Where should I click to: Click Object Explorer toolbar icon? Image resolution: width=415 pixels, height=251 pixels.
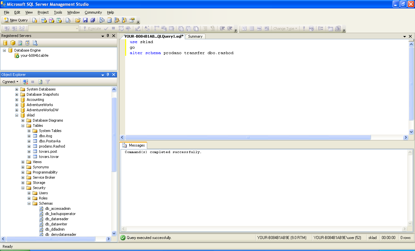pyautogui.click(x=117, y=20)
